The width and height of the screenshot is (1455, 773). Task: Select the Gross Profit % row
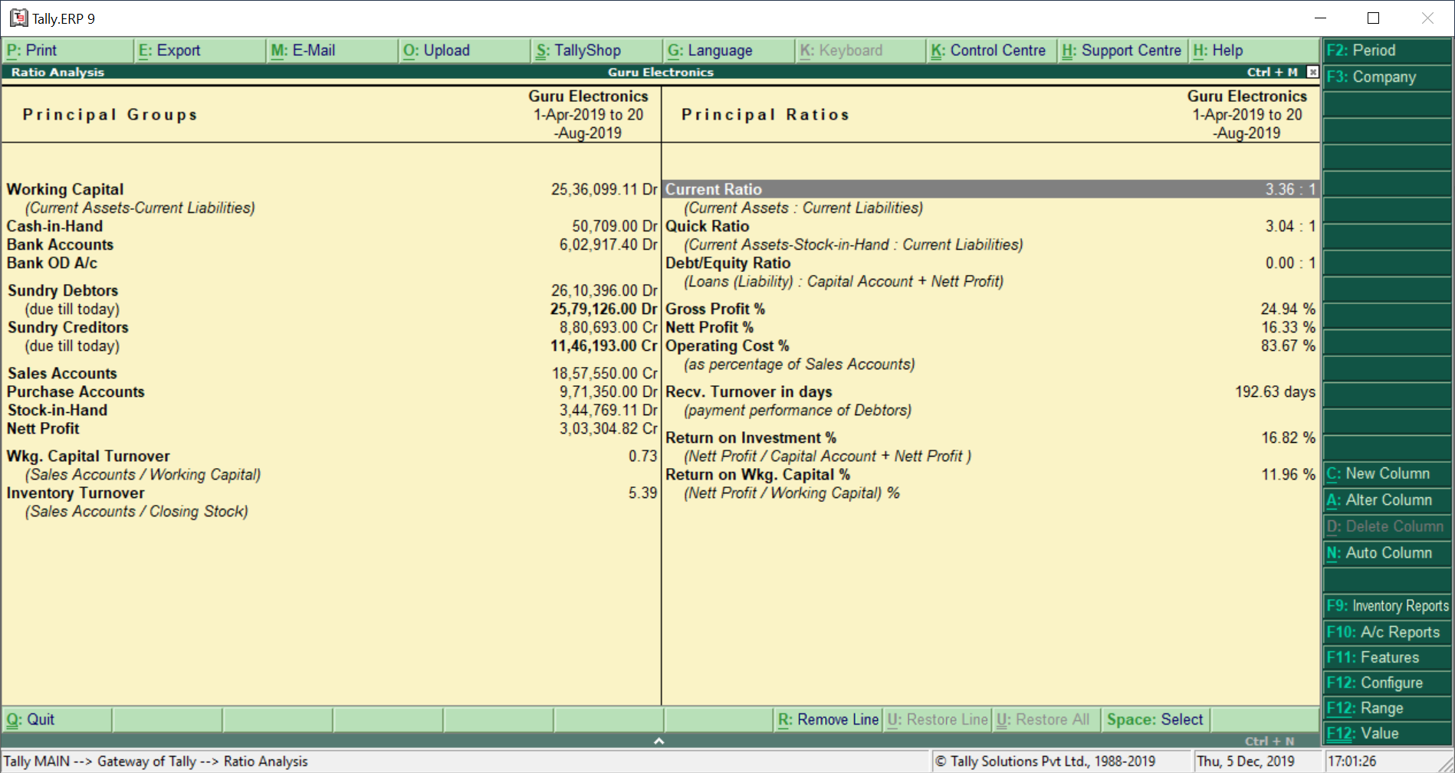click(990, 309)
